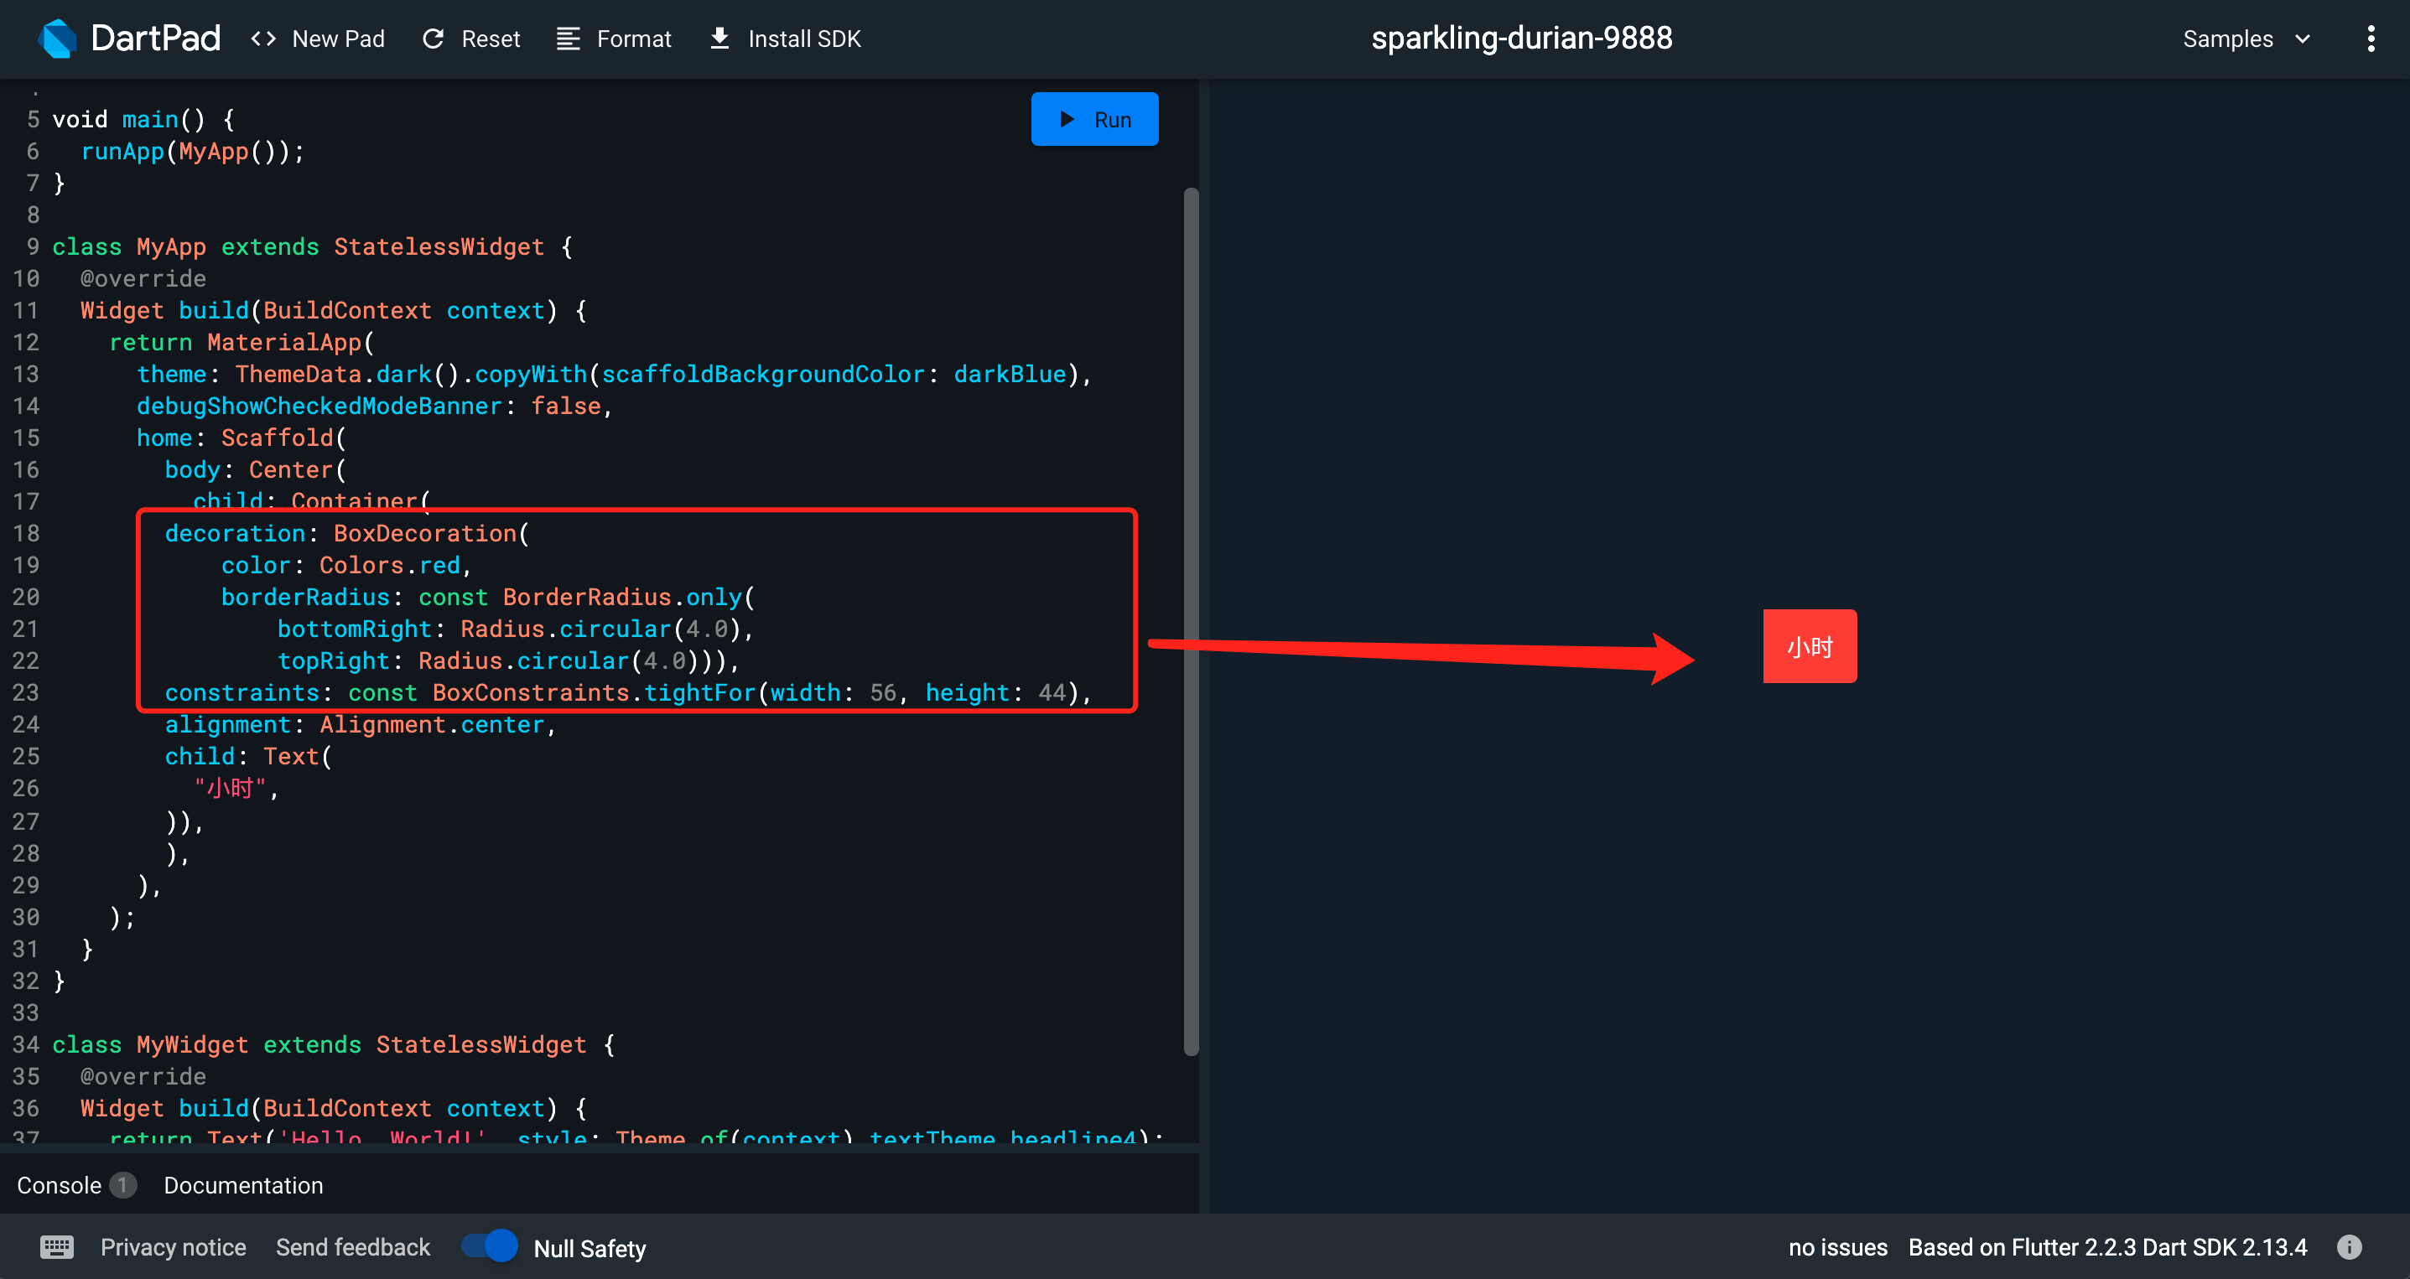Click the New Pad code-brackets icon
Image resolution: width=2410 pixels, height=1279 pixels.
point(264,39)
